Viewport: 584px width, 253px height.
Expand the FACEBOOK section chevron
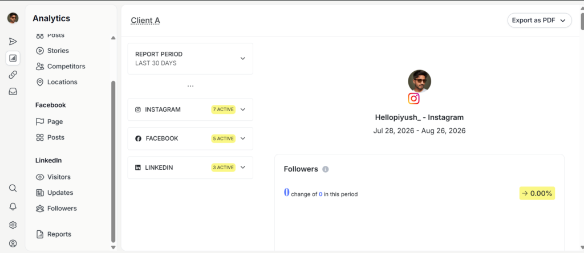243,138
